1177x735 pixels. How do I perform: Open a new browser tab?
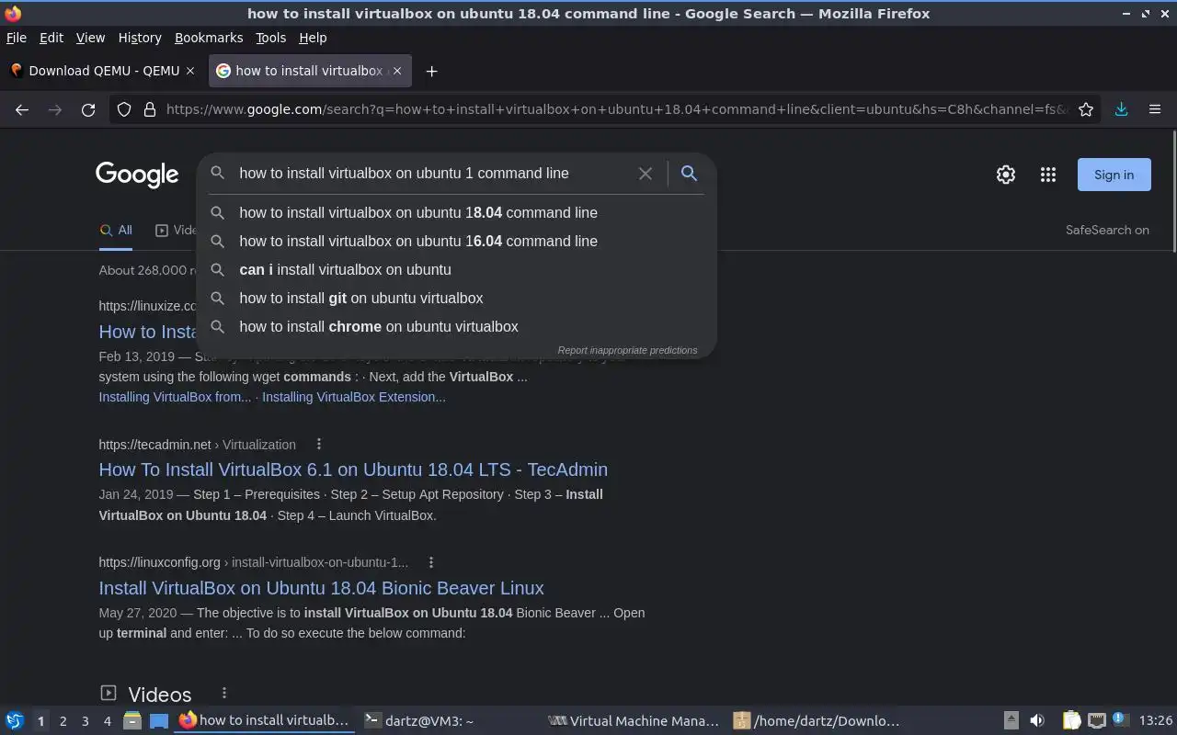point(431,71)
